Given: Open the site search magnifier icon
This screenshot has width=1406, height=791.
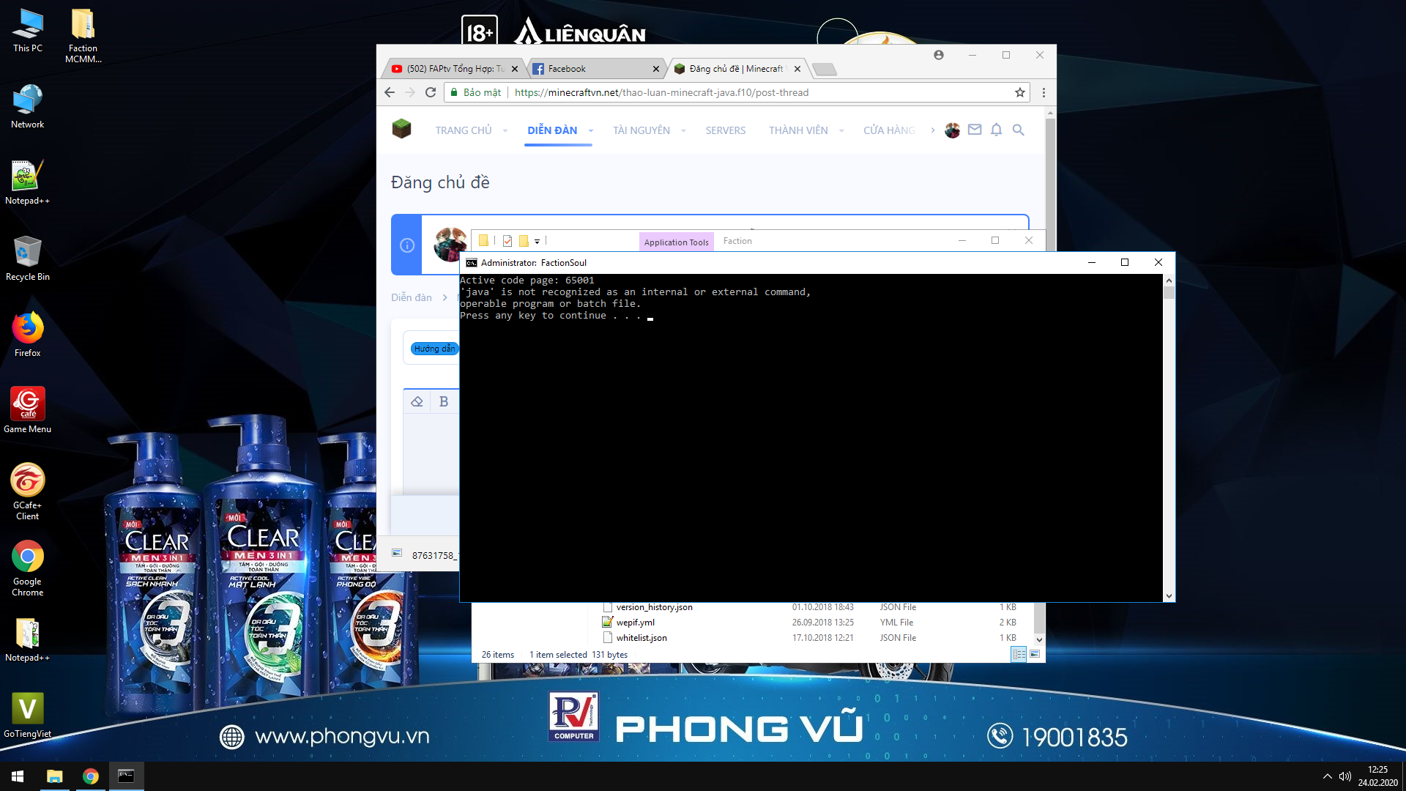Looking at the screenshot, I should [1018, 130].
